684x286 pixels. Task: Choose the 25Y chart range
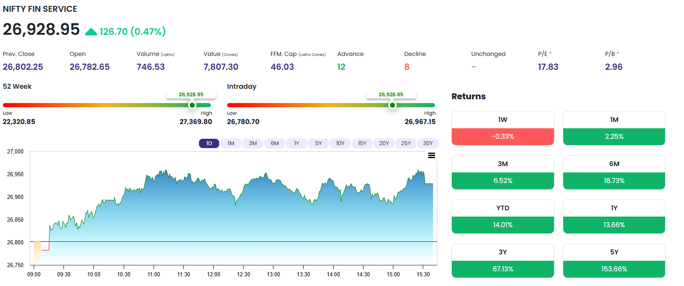[406, 143]
